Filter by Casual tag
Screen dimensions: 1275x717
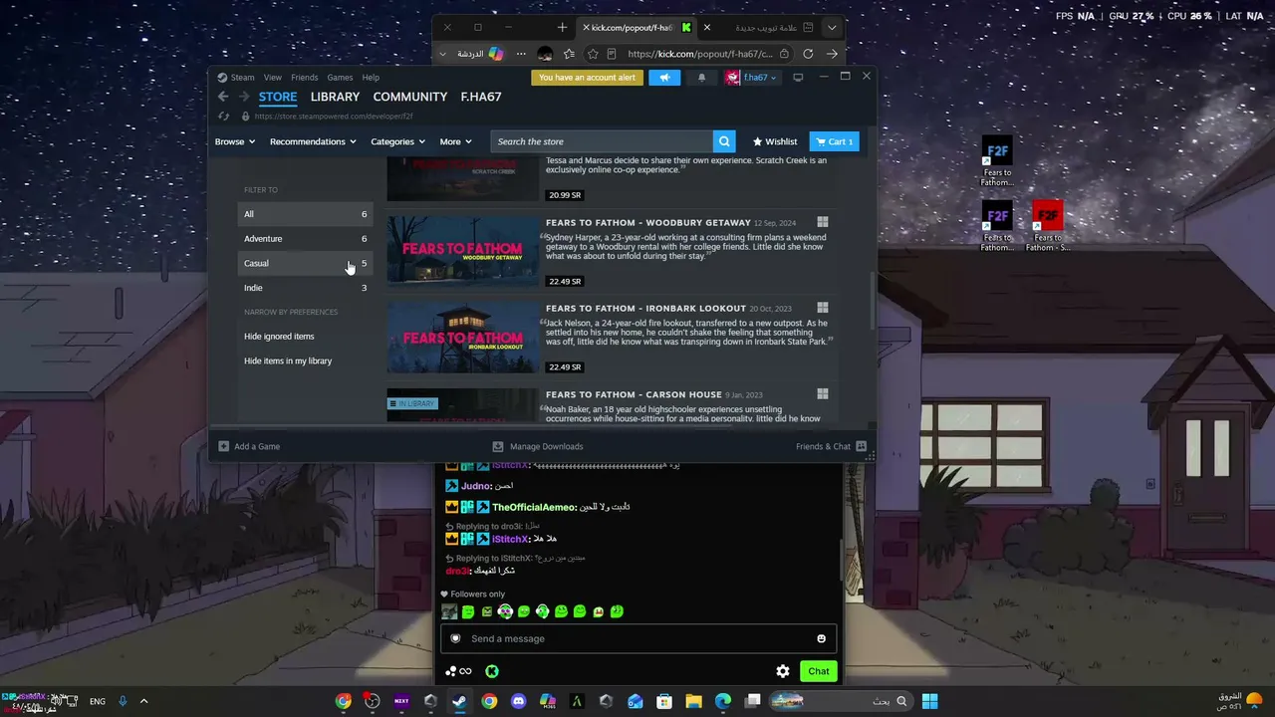[305, 263]
